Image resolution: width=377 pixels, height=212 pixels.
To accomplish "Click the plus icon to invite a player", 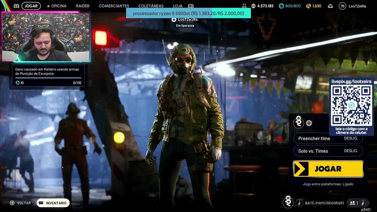I will (x=309, y=123).
